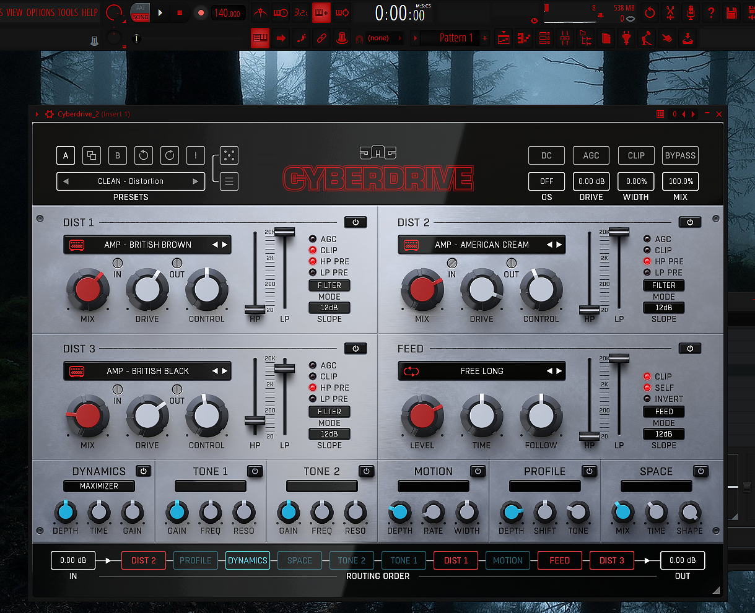
Task: Click the FEED HP slider handle
Action: tap(589, 435)
